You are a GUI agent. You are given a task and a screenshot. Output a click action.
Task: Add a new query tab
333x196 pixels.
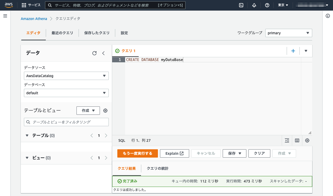coord(293,51)
